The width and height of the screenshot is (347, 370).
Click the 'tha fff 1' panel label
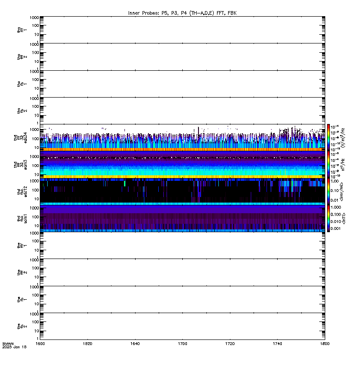click(22, 30)
